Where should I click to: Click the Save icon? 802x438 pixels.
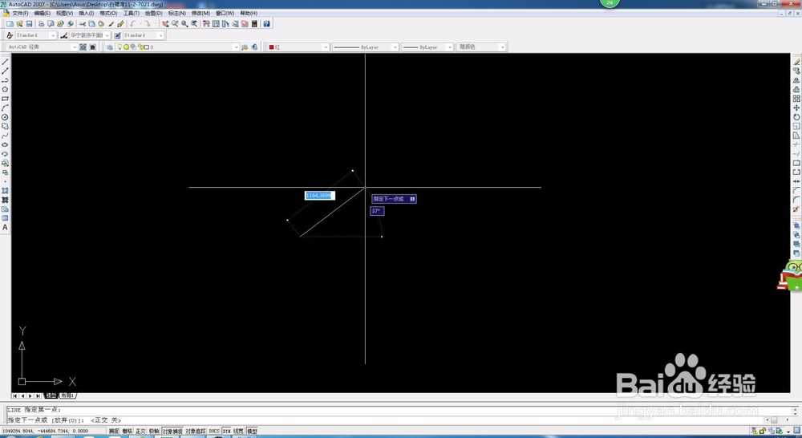(x=29, y=23)
